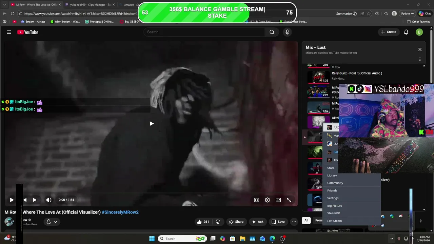Image resolution: width=434 pixels, height=244 pixels.
Task: Open the Windows Start menu
Action: (152, 239)
